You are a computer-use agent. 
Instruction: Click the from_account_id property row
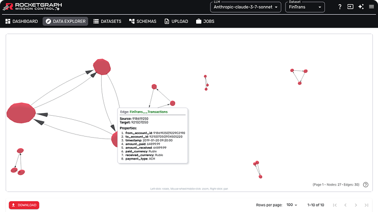(155, 133)
